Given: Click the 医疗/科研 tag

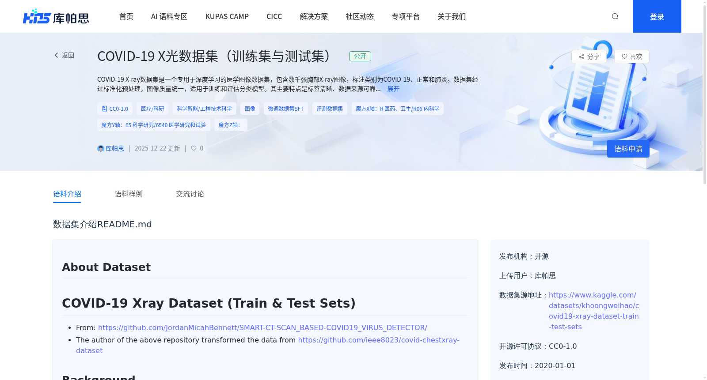Looking at the screenshot, I should tap(152, 109).
